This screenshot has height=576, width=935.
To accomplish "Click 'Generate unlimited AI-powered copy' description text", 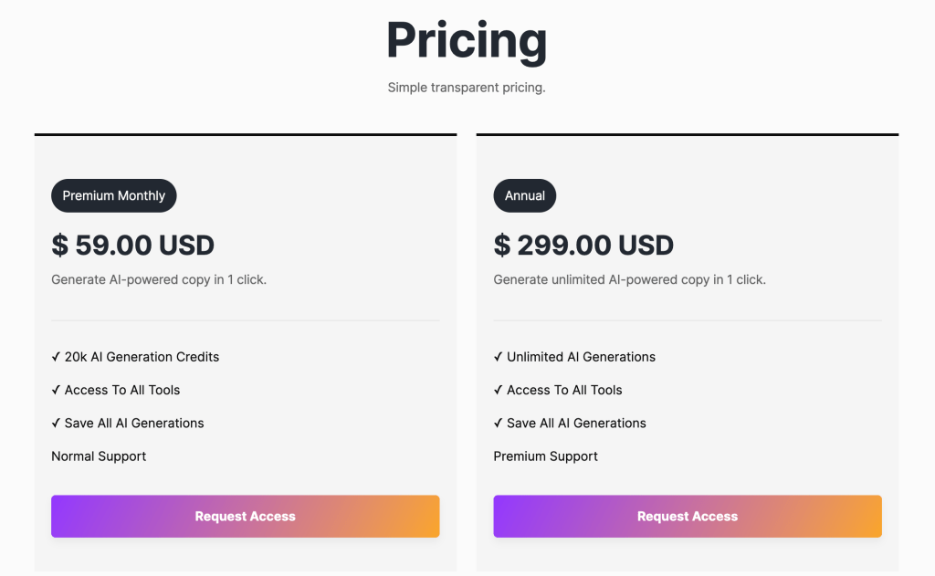I will tap(630, 279).
